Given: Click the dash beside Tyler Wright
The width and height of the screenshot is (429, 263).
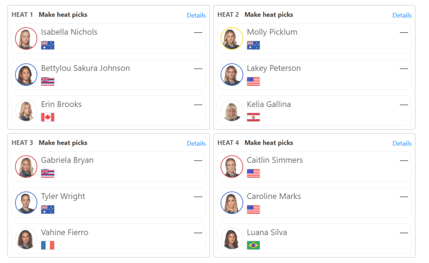Looking at the screenshot, I should (x=198, y=197).
